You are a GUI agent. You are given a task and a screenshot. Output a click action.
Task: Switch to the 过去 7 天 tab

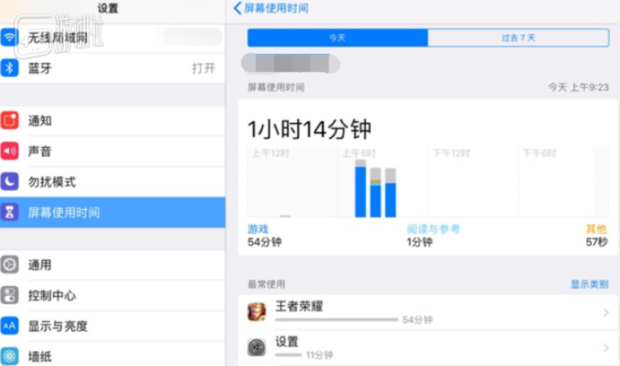click(518, 37)
